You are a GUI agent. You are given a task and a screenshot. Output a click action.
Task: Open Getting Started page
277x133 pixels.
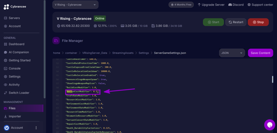(19, 60)
